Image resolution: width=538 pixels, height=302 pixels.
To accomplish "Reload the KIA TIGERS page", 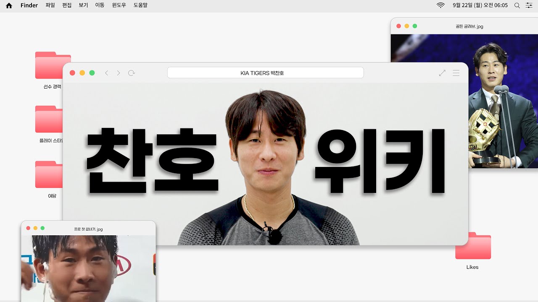I will click(132, 73).
